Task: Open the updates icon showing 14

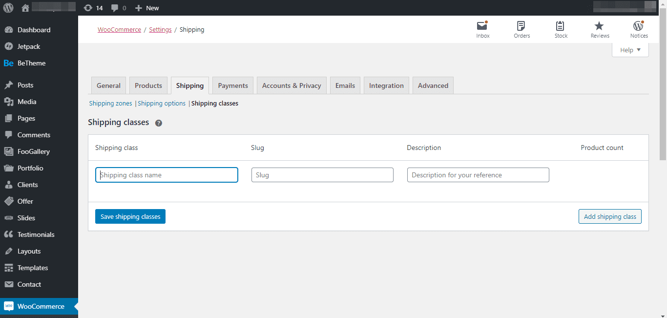Action: tap(93, 8)
